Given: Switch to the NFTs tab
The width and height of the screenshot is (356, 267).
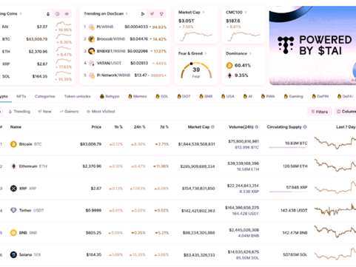Looking at the screenshot, I should pos(21,96).
